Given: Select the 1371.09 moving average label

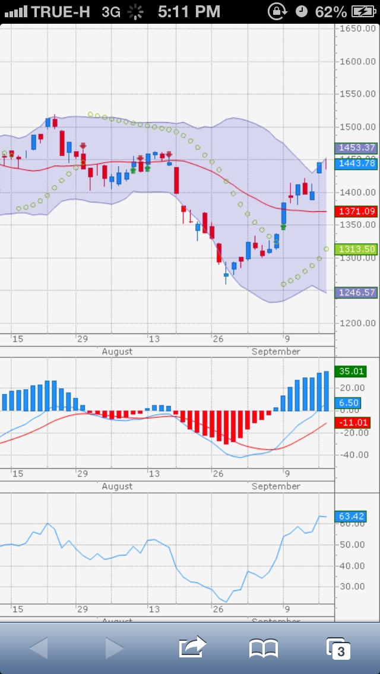Looking at the screenshot, I should 356,211.
